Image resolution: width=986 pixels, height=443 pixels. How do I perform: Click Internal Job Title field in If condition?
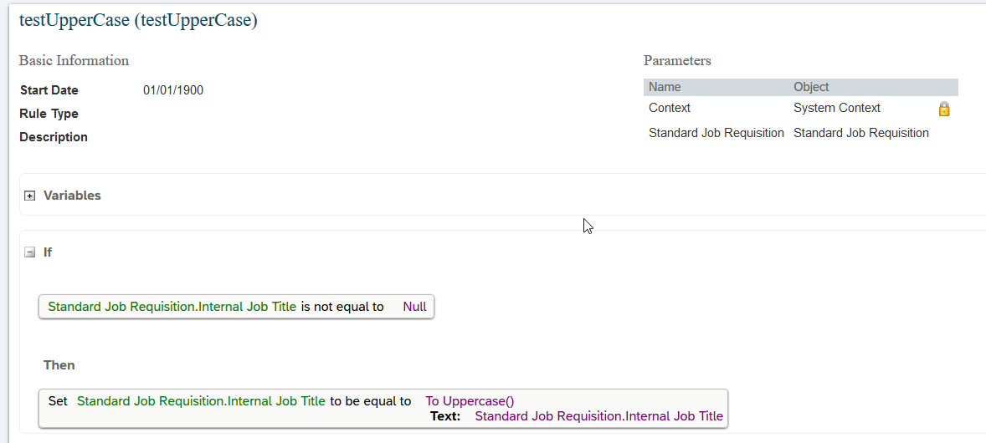(x=172, y=307)
